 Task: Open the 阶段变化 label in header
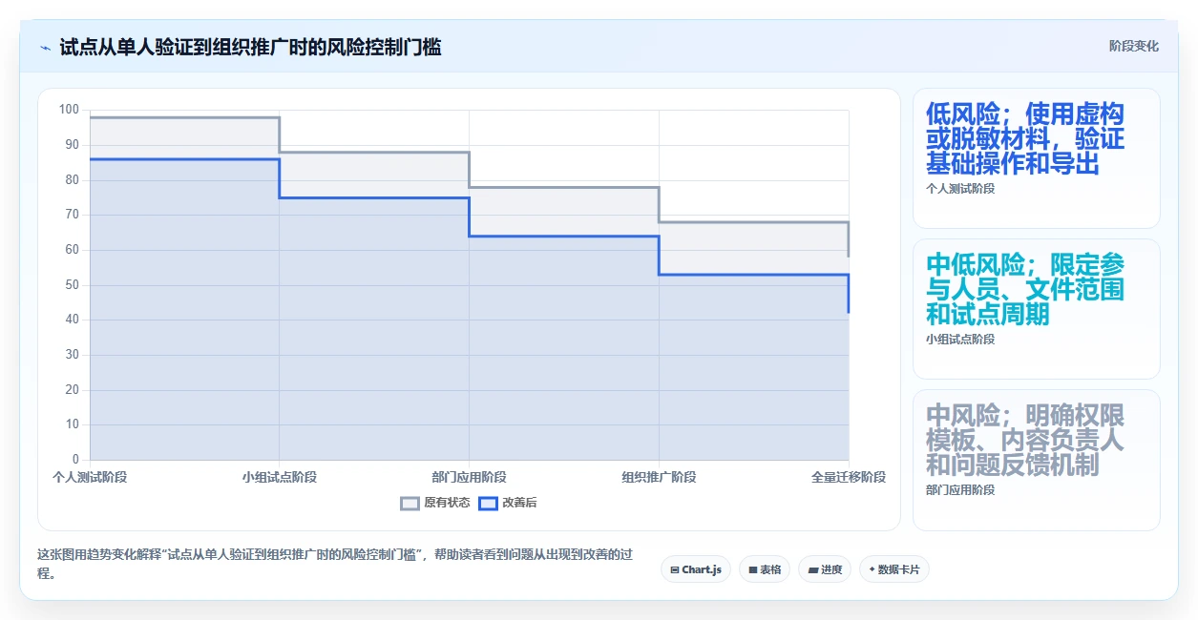click(x=1134, y=46)
